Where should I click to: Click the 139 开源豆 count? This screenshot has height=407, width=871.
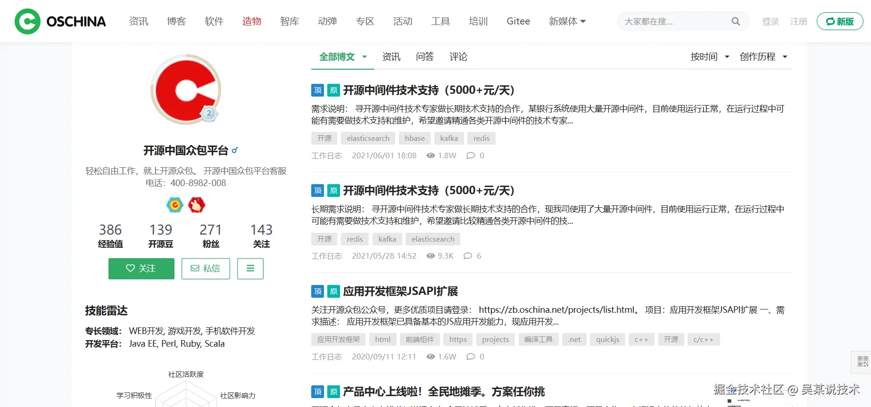pos(161,236)
